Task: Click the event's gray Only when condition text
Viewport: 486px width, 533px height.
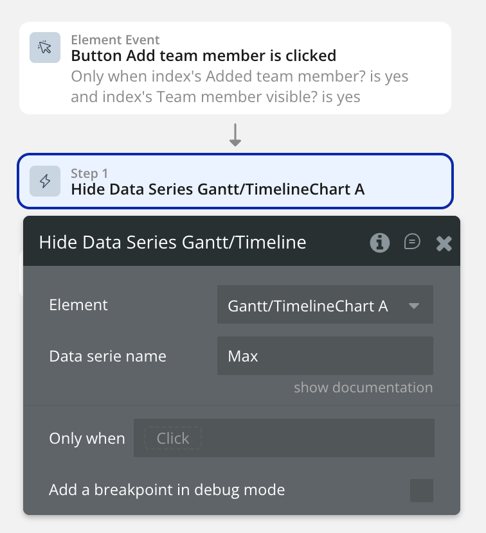Action: (239, 87)
